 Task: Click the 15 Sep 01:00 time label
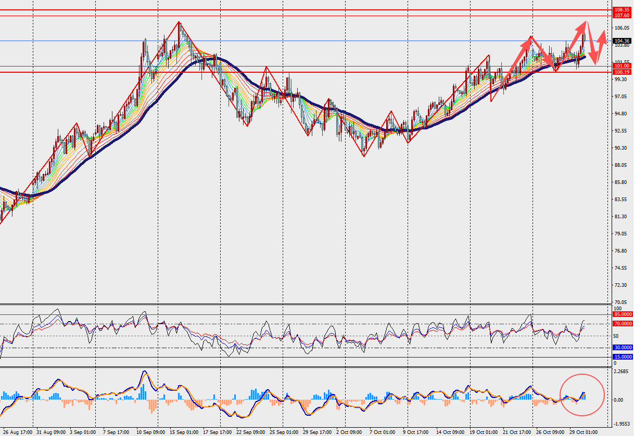point(185,432)
